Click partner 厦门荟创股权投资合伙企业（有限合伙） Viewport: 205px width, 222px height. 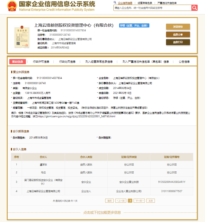pos(43,182)
